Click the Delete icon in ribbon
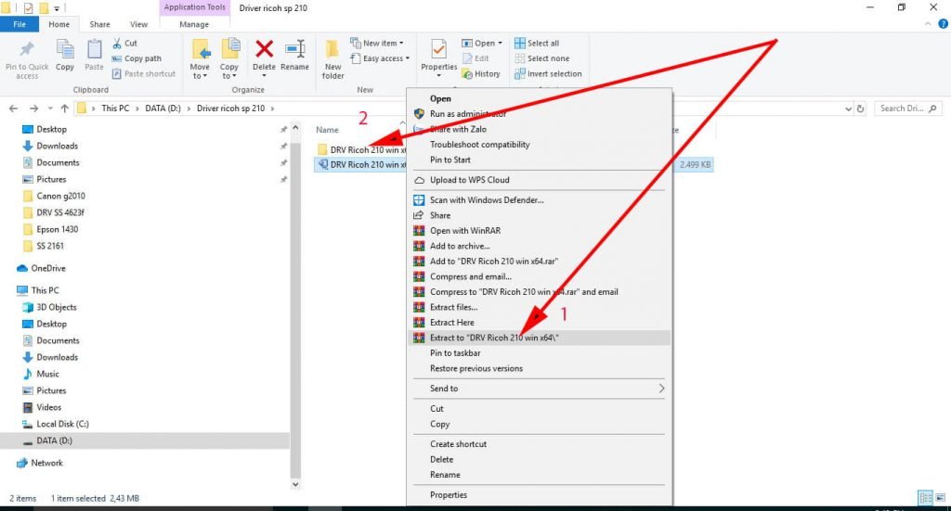This screenshot has height=511, width=951. click(x=264, y=55)
